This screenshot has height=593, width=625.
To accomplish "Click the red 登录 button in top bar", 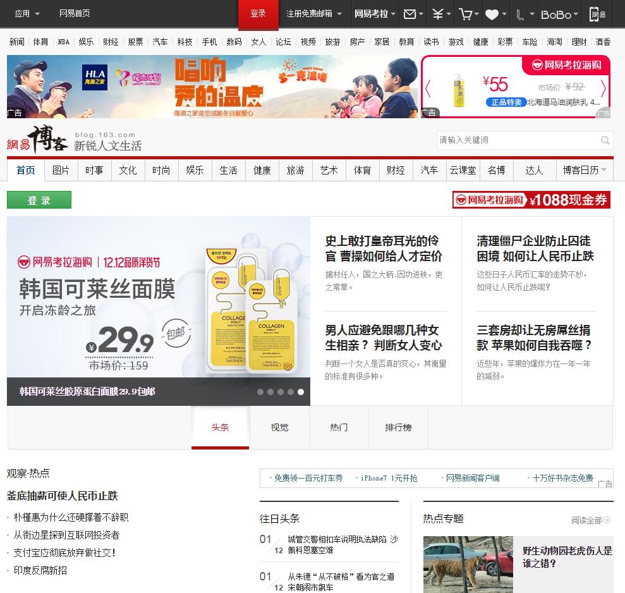I will (x=258, y=13).
